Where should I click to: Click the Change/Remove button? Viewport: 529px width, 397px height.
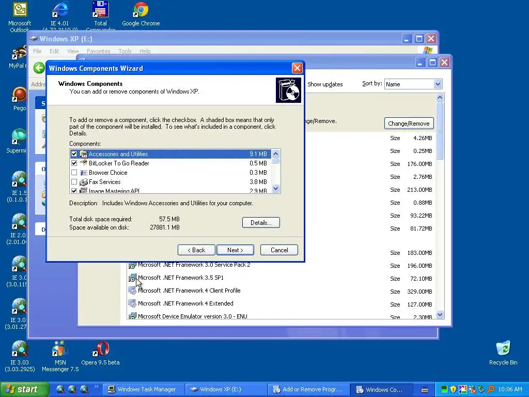pyautogui.click(x=409, y=124)
